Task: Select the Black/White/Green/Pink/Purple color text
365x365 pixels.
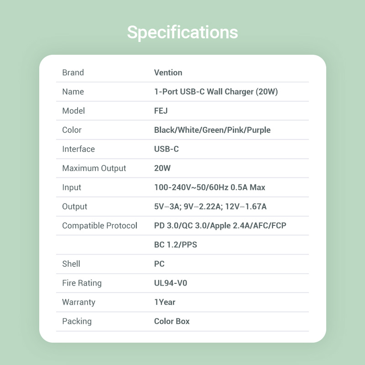Action: point(212,130)
